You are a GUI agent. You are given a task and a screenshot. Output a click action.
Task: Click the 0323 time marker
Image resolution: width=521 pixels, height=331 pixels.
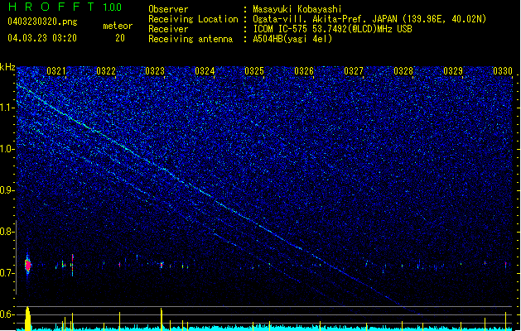click(x=155, y=71)
